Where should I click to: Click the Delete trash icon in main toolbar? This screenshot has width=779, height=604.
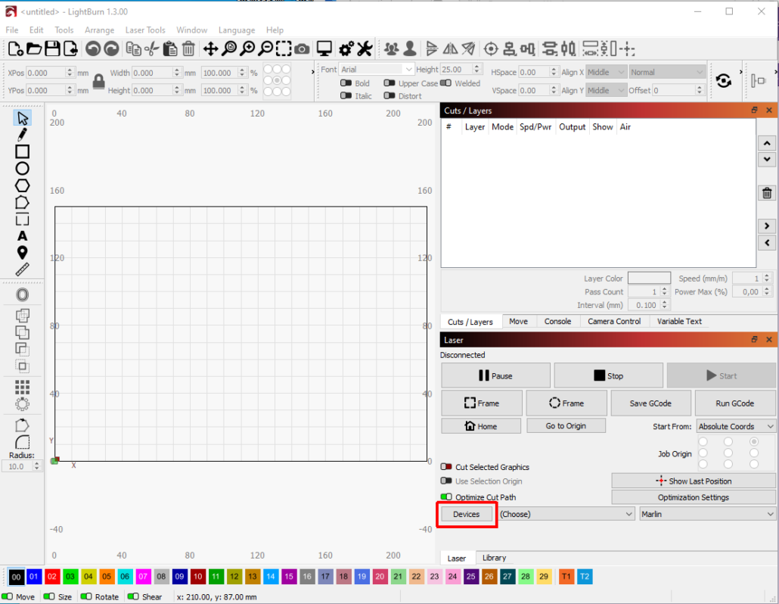[188, 49]
